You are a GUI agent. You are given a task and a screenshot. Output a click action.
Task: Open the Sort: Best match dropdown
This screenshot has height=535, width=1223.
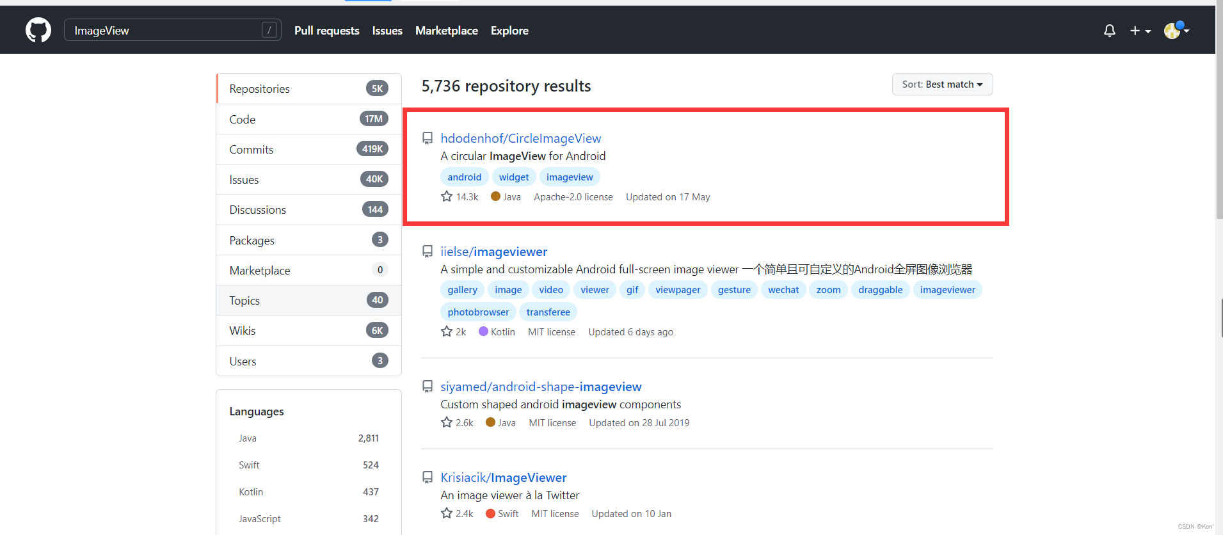pos(942,84)
